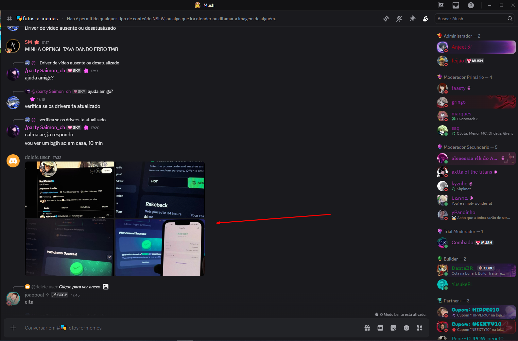Open the gift icon in message bar
This screenshot has height=341, width=518.
367,328
